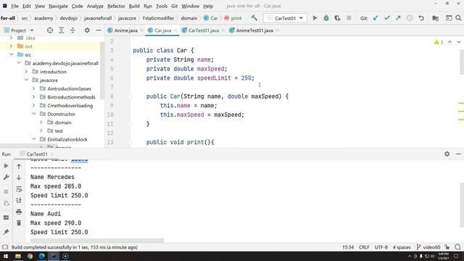Screen dimensions: 464x261
Task: Expand the out folder
Action: click(12, 46)
